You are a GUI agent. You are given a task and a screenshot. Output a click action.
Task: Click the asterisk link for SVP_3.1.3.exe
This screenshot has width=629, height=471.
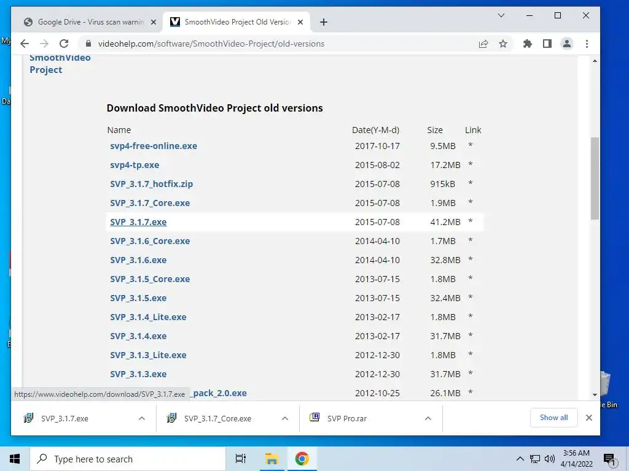coord(471,373)
